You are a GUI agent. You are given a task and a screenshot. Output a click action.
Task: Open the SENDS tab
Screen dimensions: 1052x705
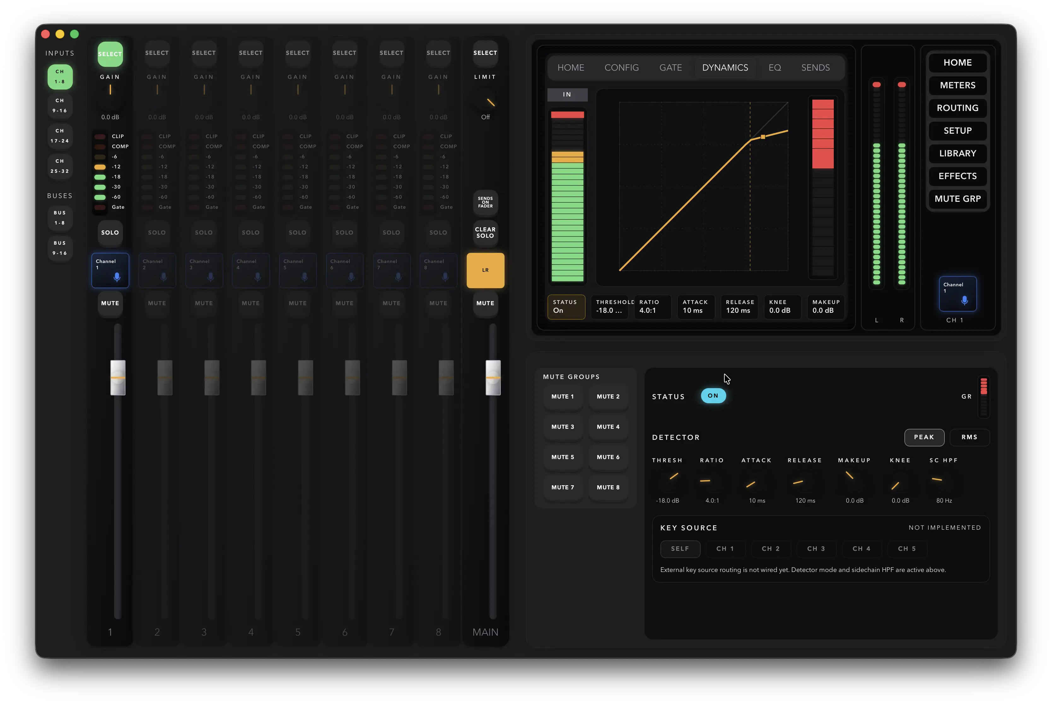815,67
